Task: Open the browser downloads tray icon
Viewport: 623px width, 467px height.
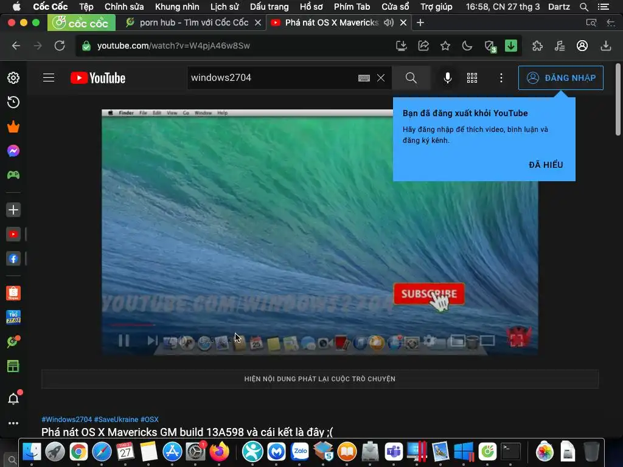Action: coord(605,46)
